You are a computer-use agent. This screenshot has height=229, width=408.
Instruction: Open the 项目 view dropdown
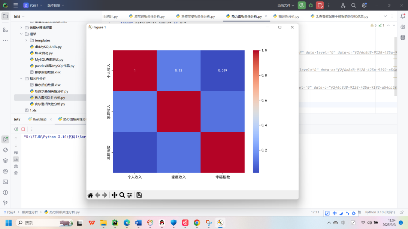point(19,16)
